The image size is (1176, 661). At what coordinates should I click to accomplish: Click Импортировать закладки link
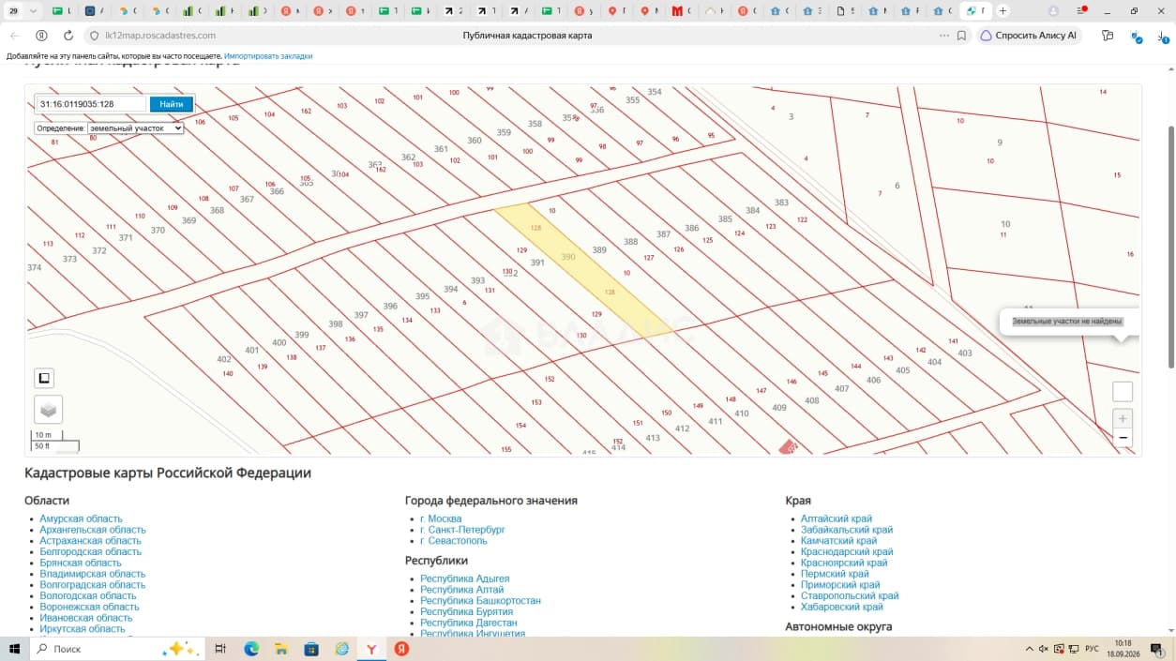(x=268, y=56)
